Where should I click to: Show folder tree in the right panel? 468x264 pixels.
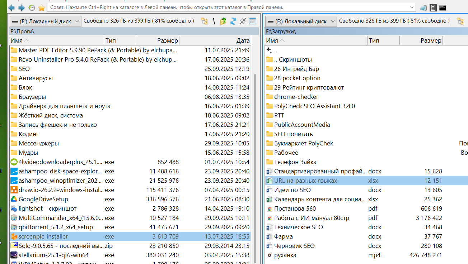coord(460,21)
